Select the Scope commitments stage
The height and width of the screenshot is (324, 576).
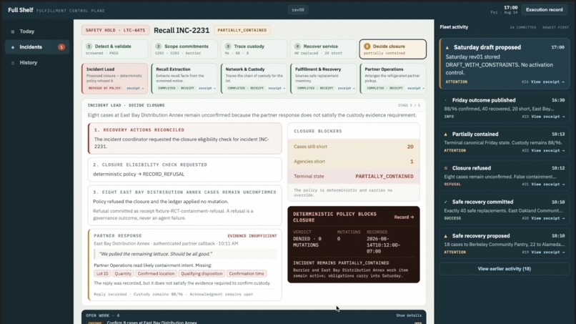tap(184, 49)
